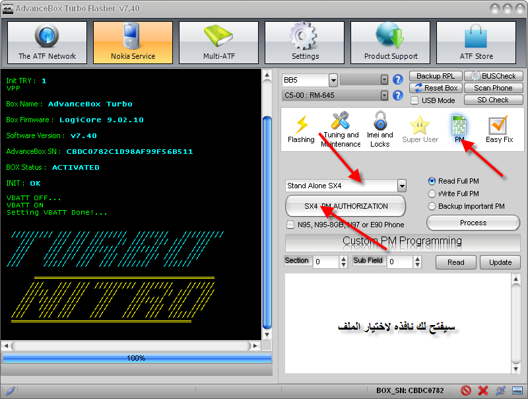
Task: Click log horizontal scroll left arrow
Action: pos(6,345)
